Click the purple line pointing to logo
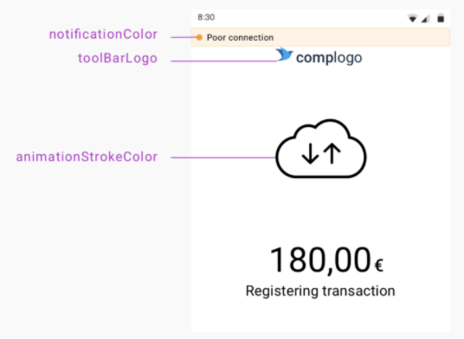464x339 pixels. pos(224,61)
